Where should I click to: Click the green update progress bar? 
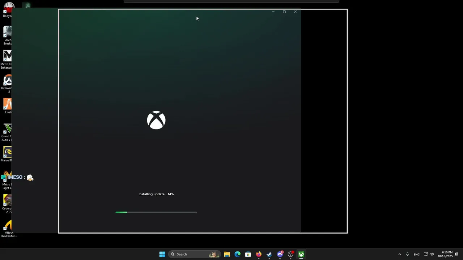(156, 212)
